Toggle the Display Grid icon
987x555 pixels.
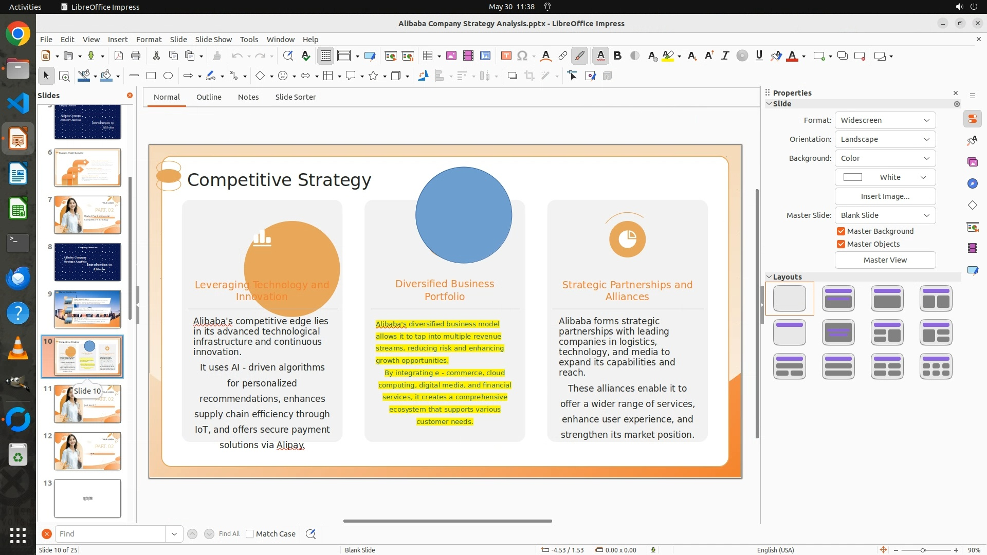(x=326, y=56)
